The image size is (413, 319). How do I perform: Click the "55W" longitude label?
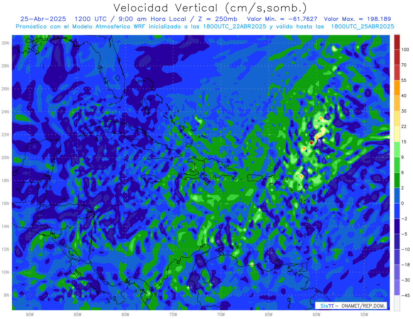364,315
